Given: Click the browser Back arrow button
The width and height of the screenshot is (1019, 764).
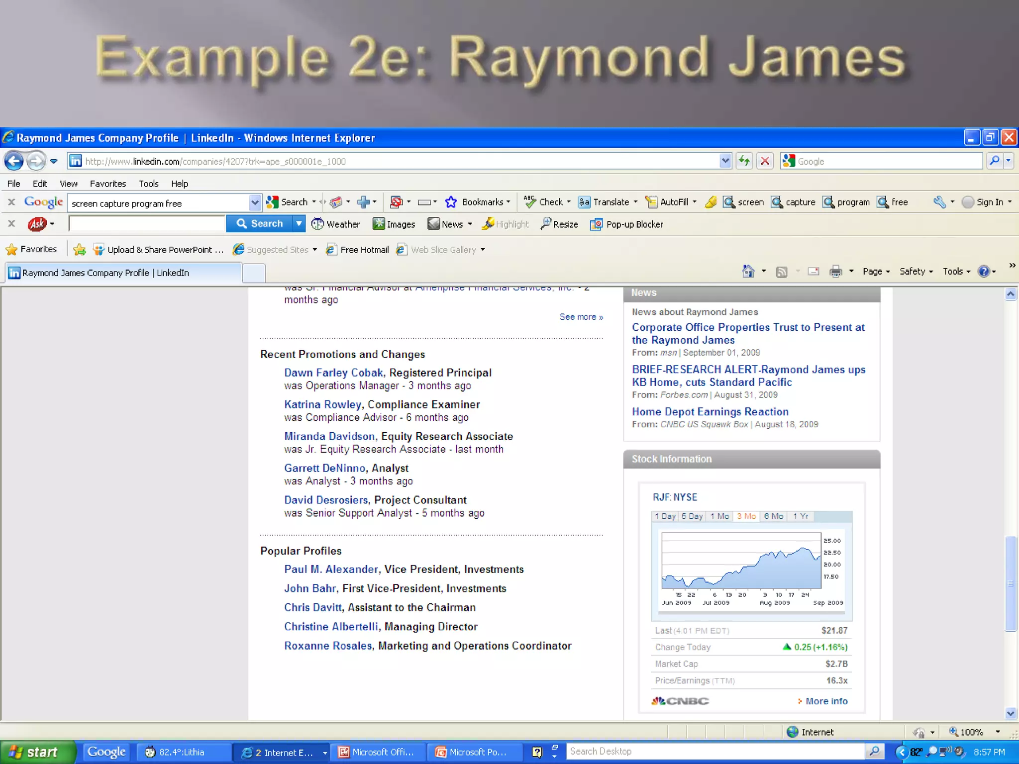Looking at the screenshot, I should (x=14, y=161).
